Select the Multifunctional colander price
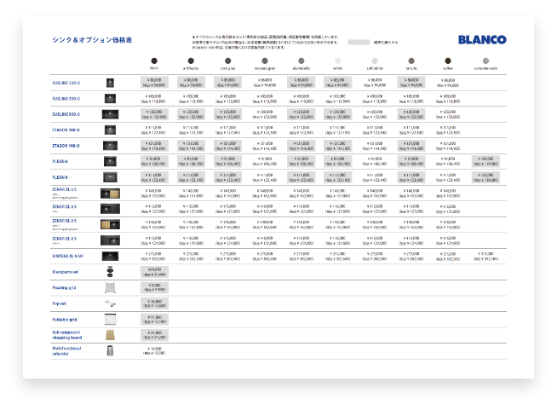Image resolution: width=557 pixels, height=410 pixels. click(x=154, y=351)
